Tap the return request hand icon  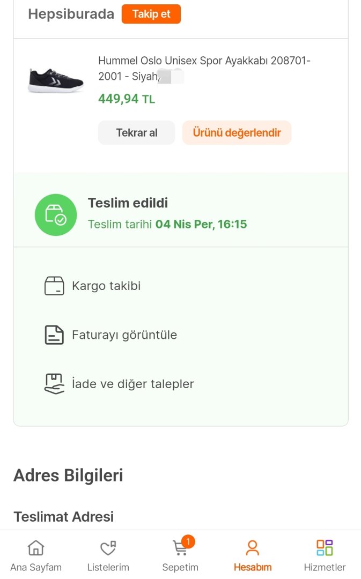pyautogui.click(x=54, y=384)
